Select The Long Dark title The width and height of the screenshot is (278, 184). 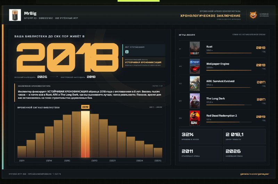(x=215, y=98)
